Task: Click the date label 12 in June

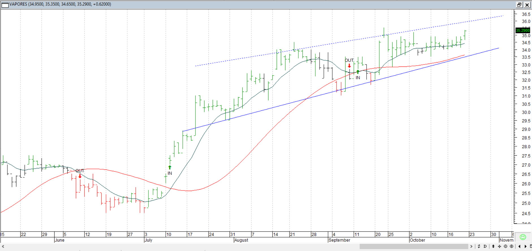Action: tap(87, 235)
